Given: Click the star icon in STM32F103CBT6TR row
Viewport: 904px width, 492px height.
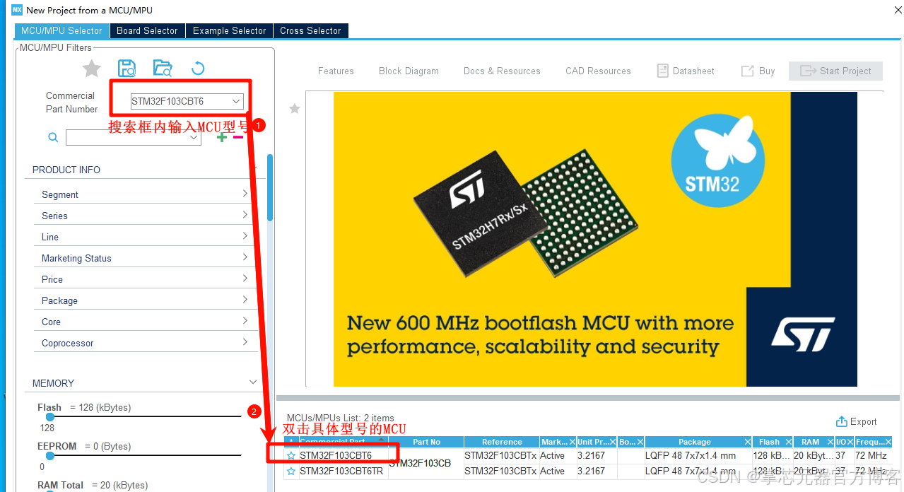Looking at the screenshot, I should coord(291,471).
